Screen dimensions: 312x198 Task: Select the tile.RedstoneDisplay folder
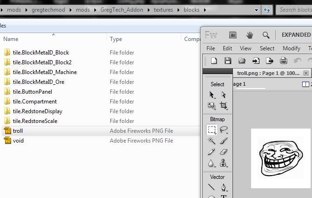pos(37,111)
